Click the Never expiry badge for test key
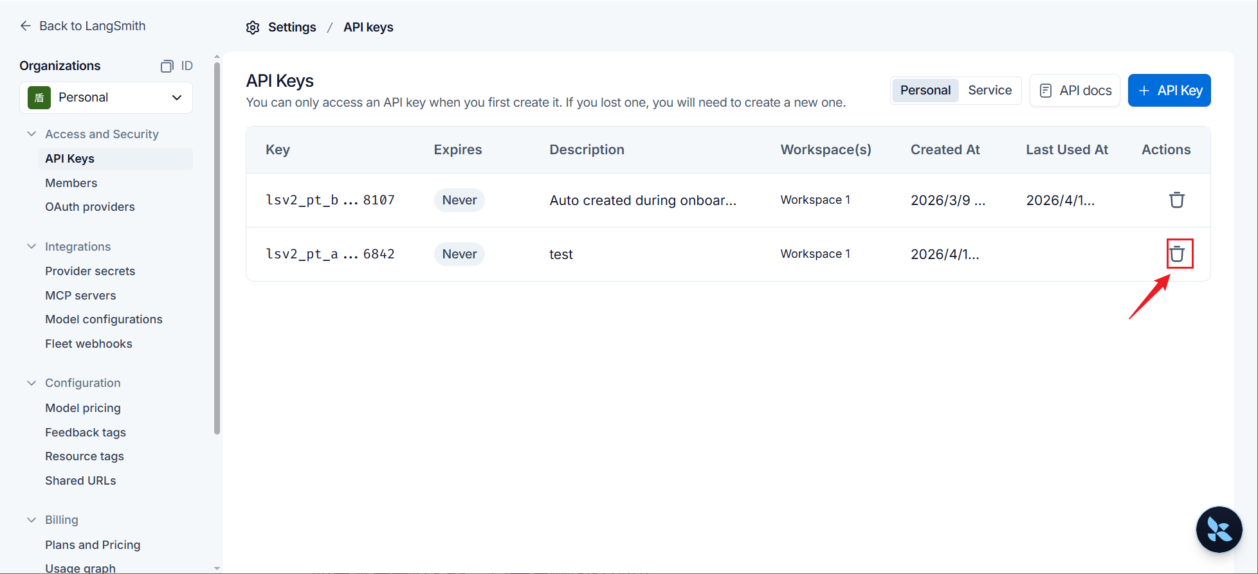The height and width of the screenshot is (574, 1258). click(459, 254)
